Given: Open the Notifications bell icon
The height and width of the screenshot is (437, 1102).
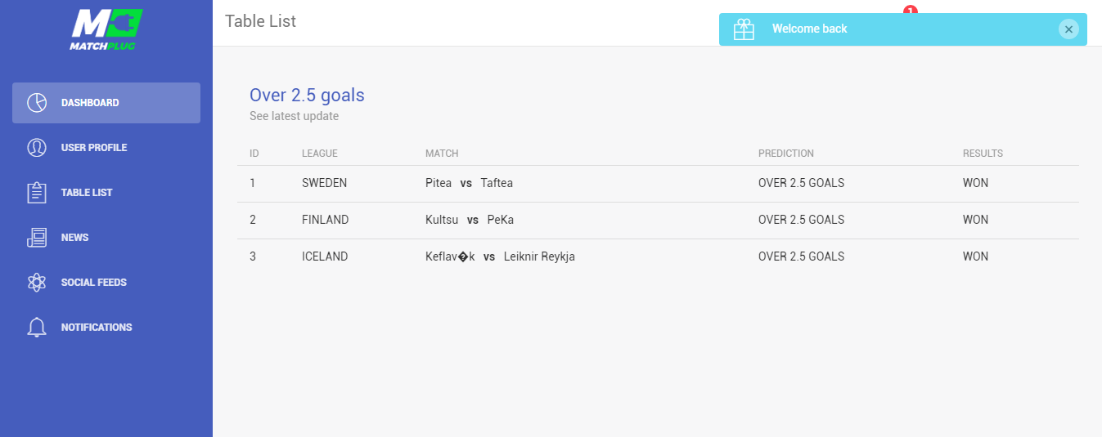Looking at the screenshot, I should [37, 328].
